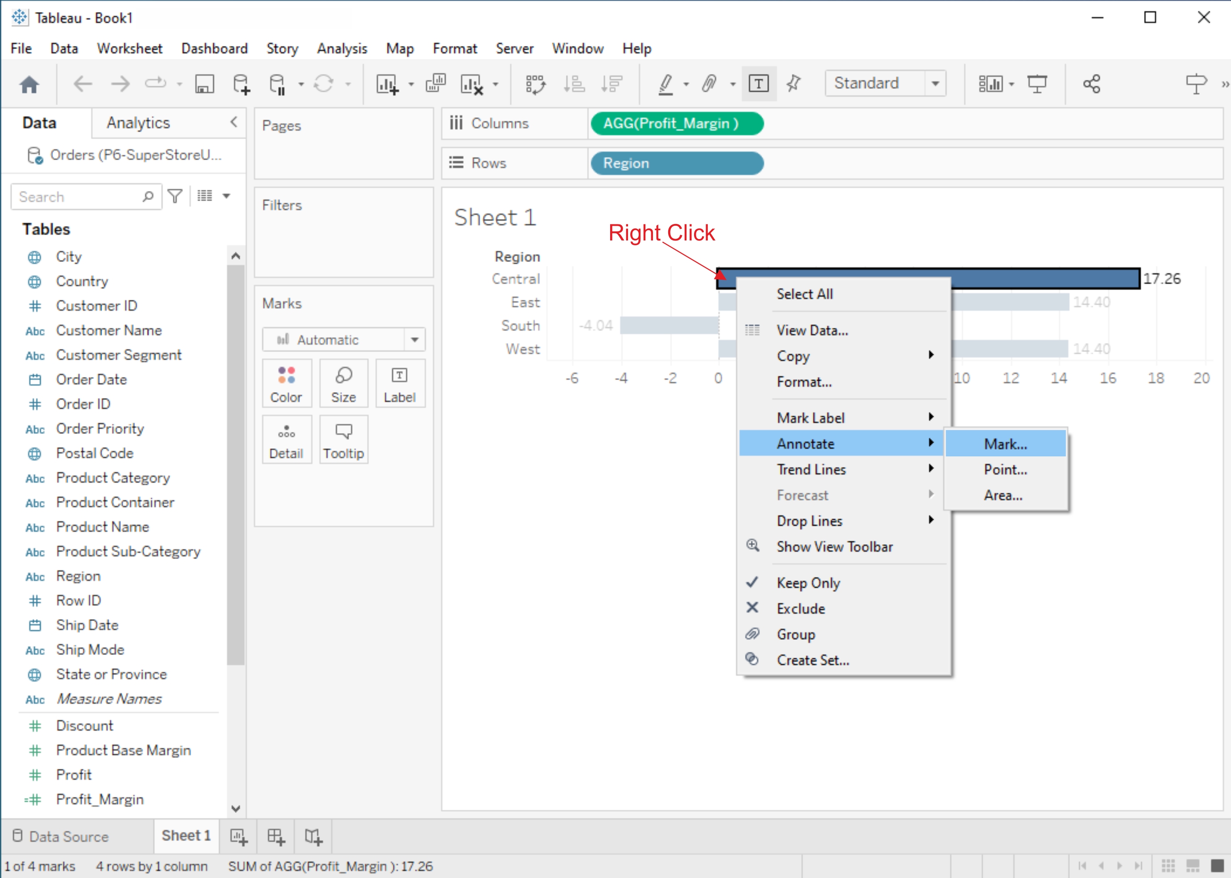The height and width of the screenshot is (878, 1231).
Task: Select the Profit_Margin calculated field
Action: tap(100, 799)
